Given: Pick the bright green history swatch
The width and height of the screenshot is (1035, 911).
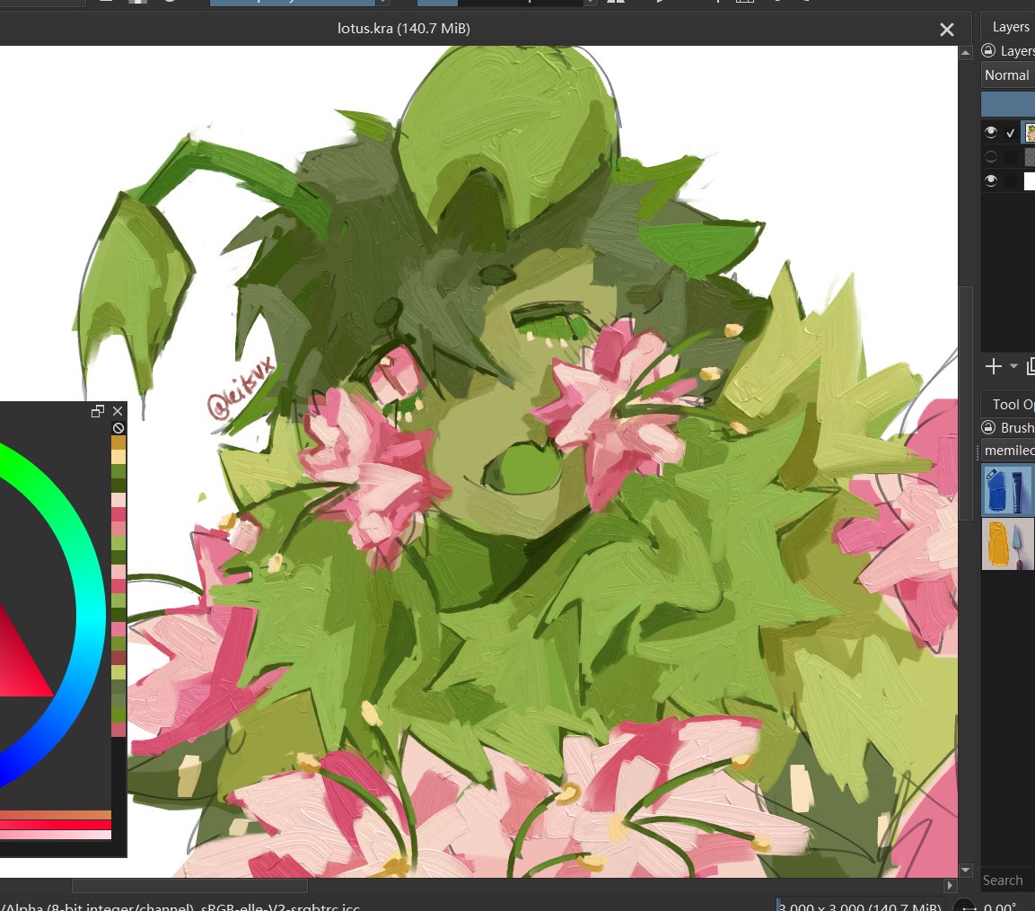Looking at the screenshot, I should [x=118, y=715].
